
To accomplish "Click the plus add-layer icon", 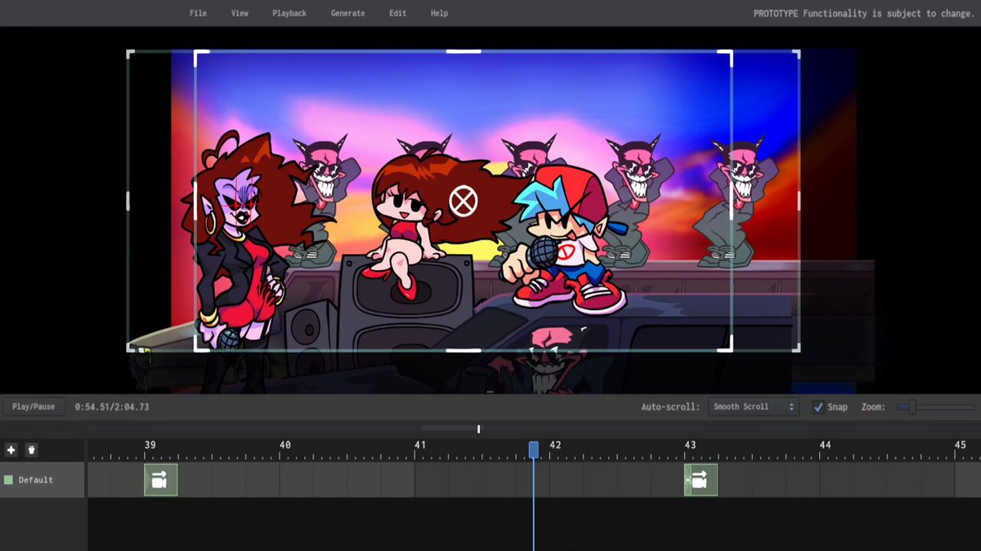I will [x=11, y=450].
